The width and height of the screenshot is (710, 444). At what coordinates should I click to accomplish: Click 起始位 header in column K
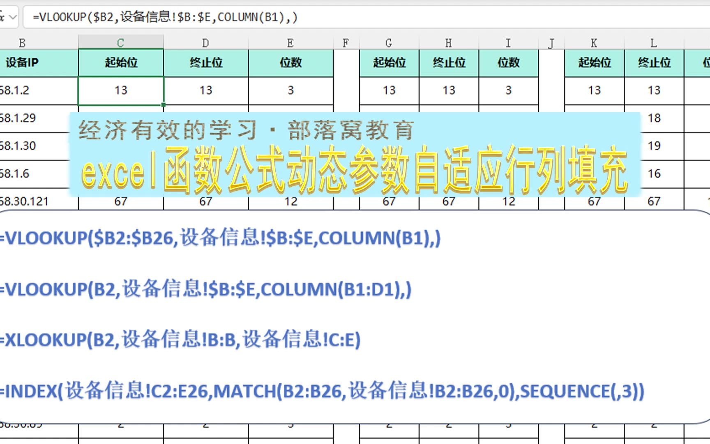click(x=594, y=63)
